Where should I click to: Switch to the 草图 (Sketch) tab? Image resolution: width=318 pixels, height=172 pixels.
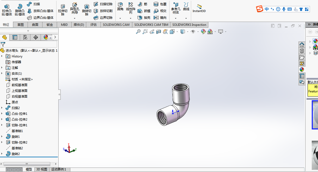pos(21,25)
